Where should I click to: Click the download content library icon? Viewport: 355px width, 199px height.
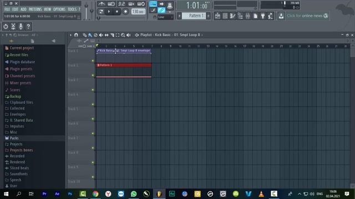tap(281, 16)
